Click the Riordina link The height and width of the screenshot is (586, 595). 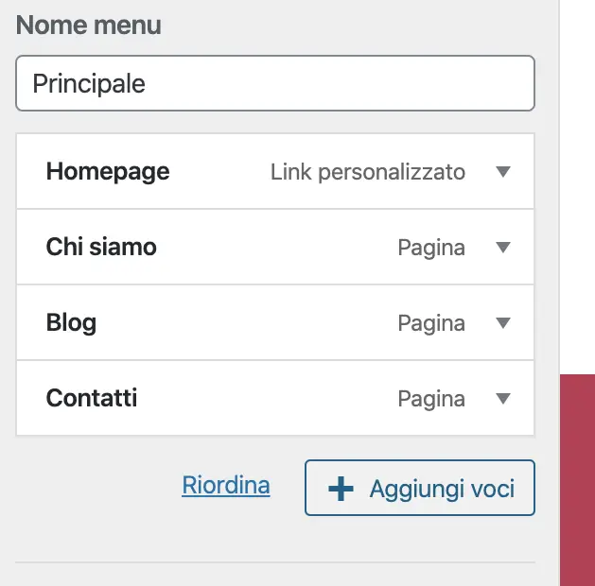coord(226,486)
